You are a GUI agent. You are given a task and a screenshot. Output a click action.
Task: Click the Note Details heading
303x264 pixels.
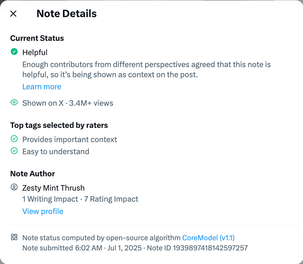[x=66, y=14]
